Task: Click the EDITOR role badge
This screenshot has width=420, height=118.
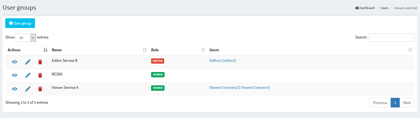Action: tap(158, 61)
